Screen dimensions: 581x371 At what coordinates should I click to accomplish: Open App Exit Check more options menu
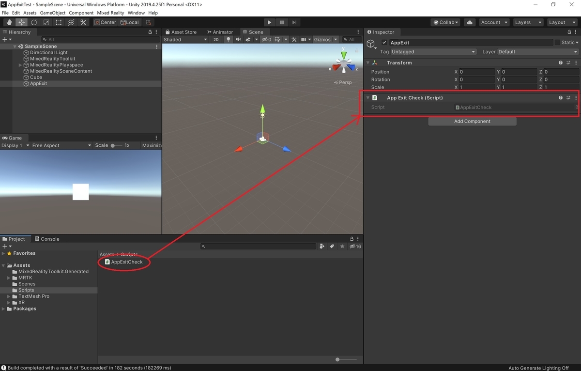pos(576,98)
